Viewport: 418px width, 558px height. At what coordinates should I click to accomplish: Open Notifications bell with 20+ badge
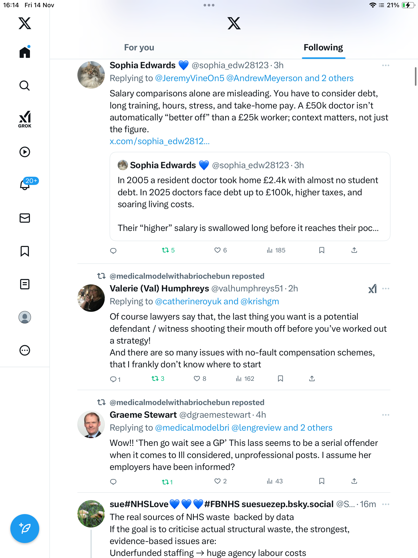pyautogui.click(x=25, y=184)
